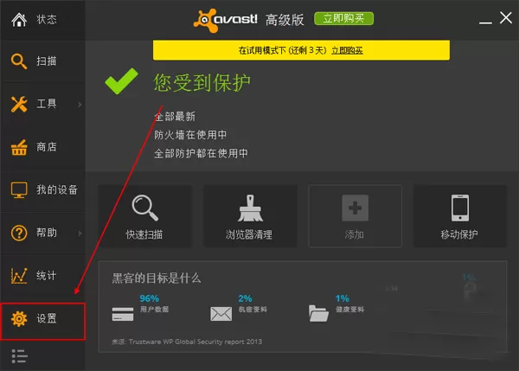
Task: Open the 状态 home icon
Action: 19,20
